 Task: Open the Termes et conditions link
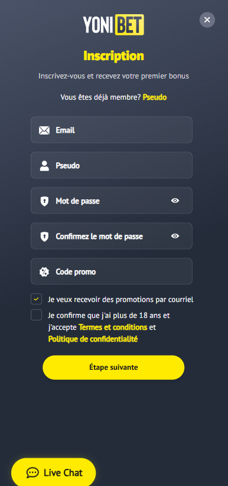[113, 327]
